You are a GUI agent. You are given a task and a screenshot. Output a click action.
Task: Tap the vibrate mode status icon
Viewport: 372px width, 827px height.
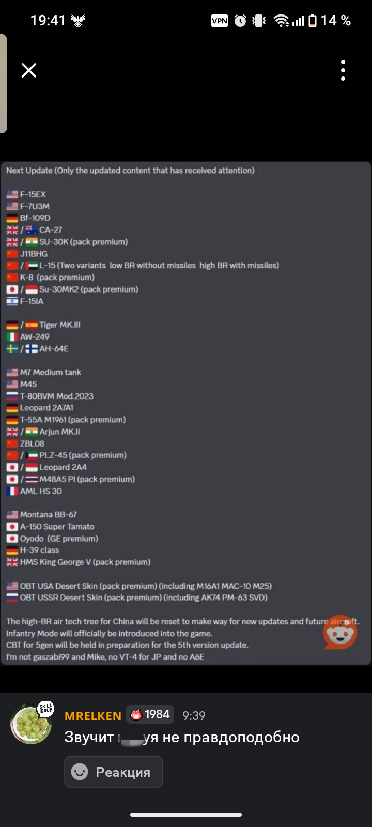tap(259, 21)
